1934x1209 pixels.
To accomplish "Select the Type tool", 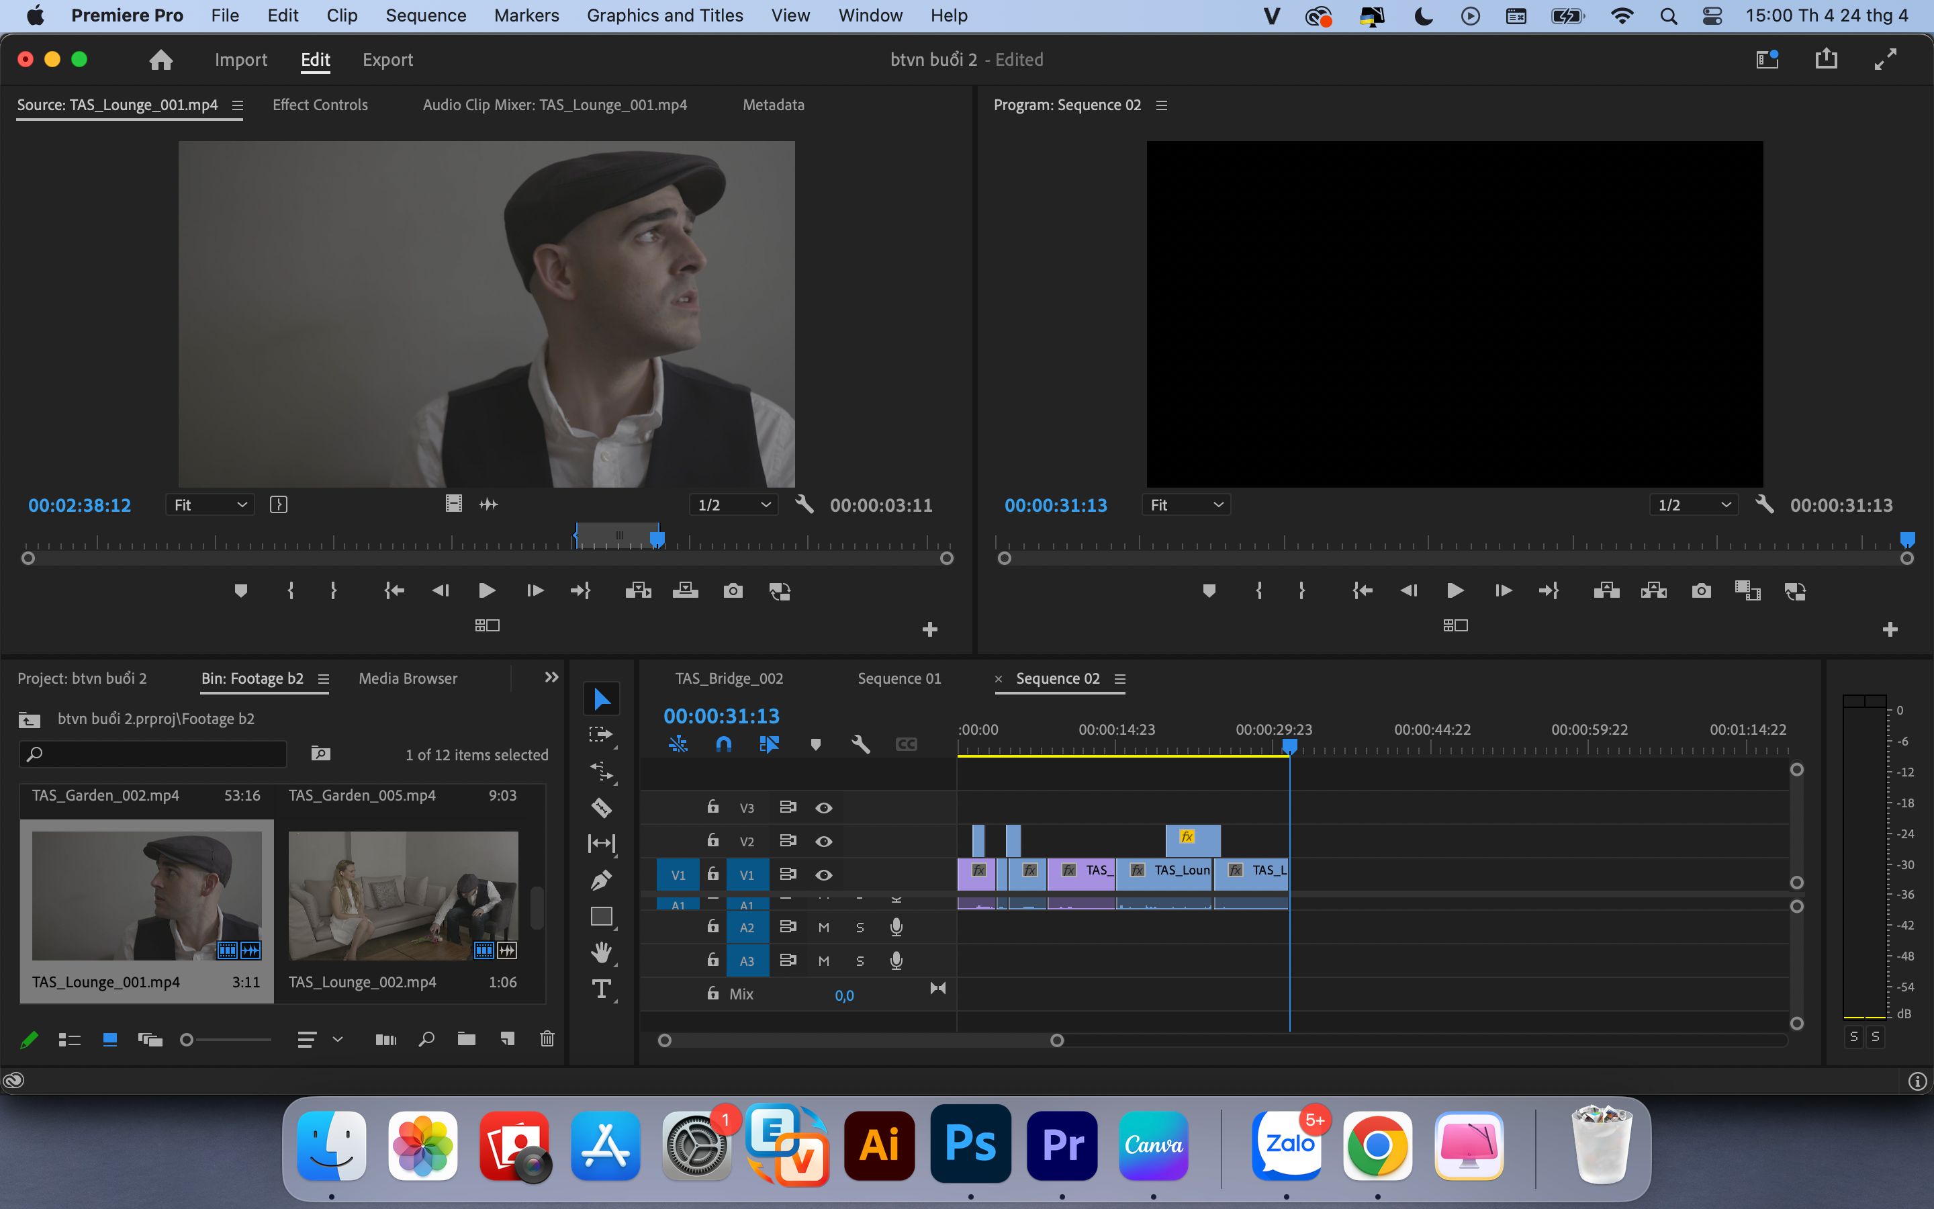I will tap(601, 989).
